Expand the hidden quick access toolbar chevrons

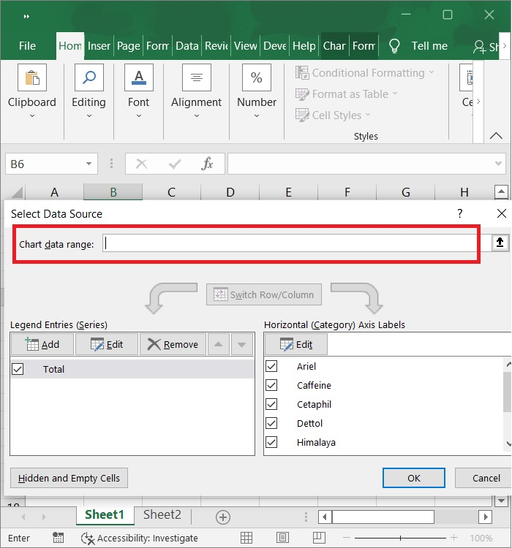pos(26,16)
